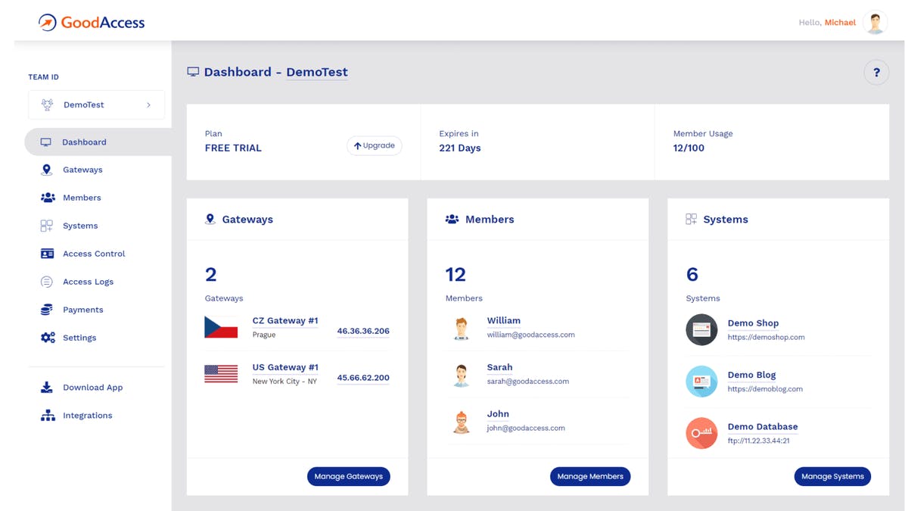Open the Demo Shop system link
The width and height of the screenshot is (908, 511).
tap(753, 323)
